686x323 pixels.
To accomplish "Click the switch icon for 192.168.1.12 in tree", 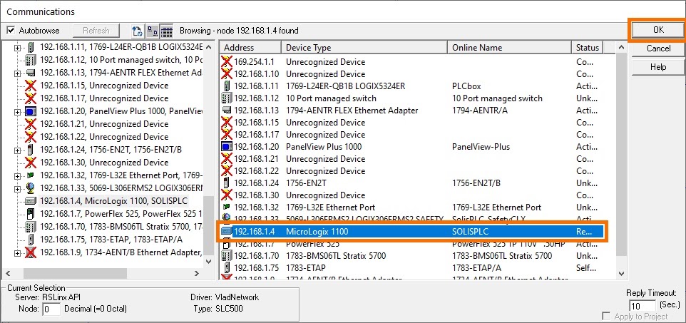I will [x=31, y=60].
